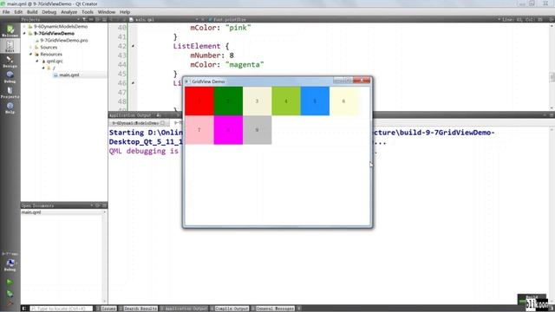
Task: Click the split icon in Open Documents header
Action: (98, 205)
